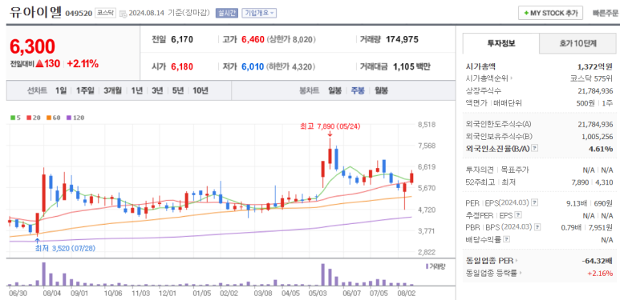Click the help icon beside PER EPS(2024.03)
This screenshot has height=300, width=620.
[x=535, y=202]
